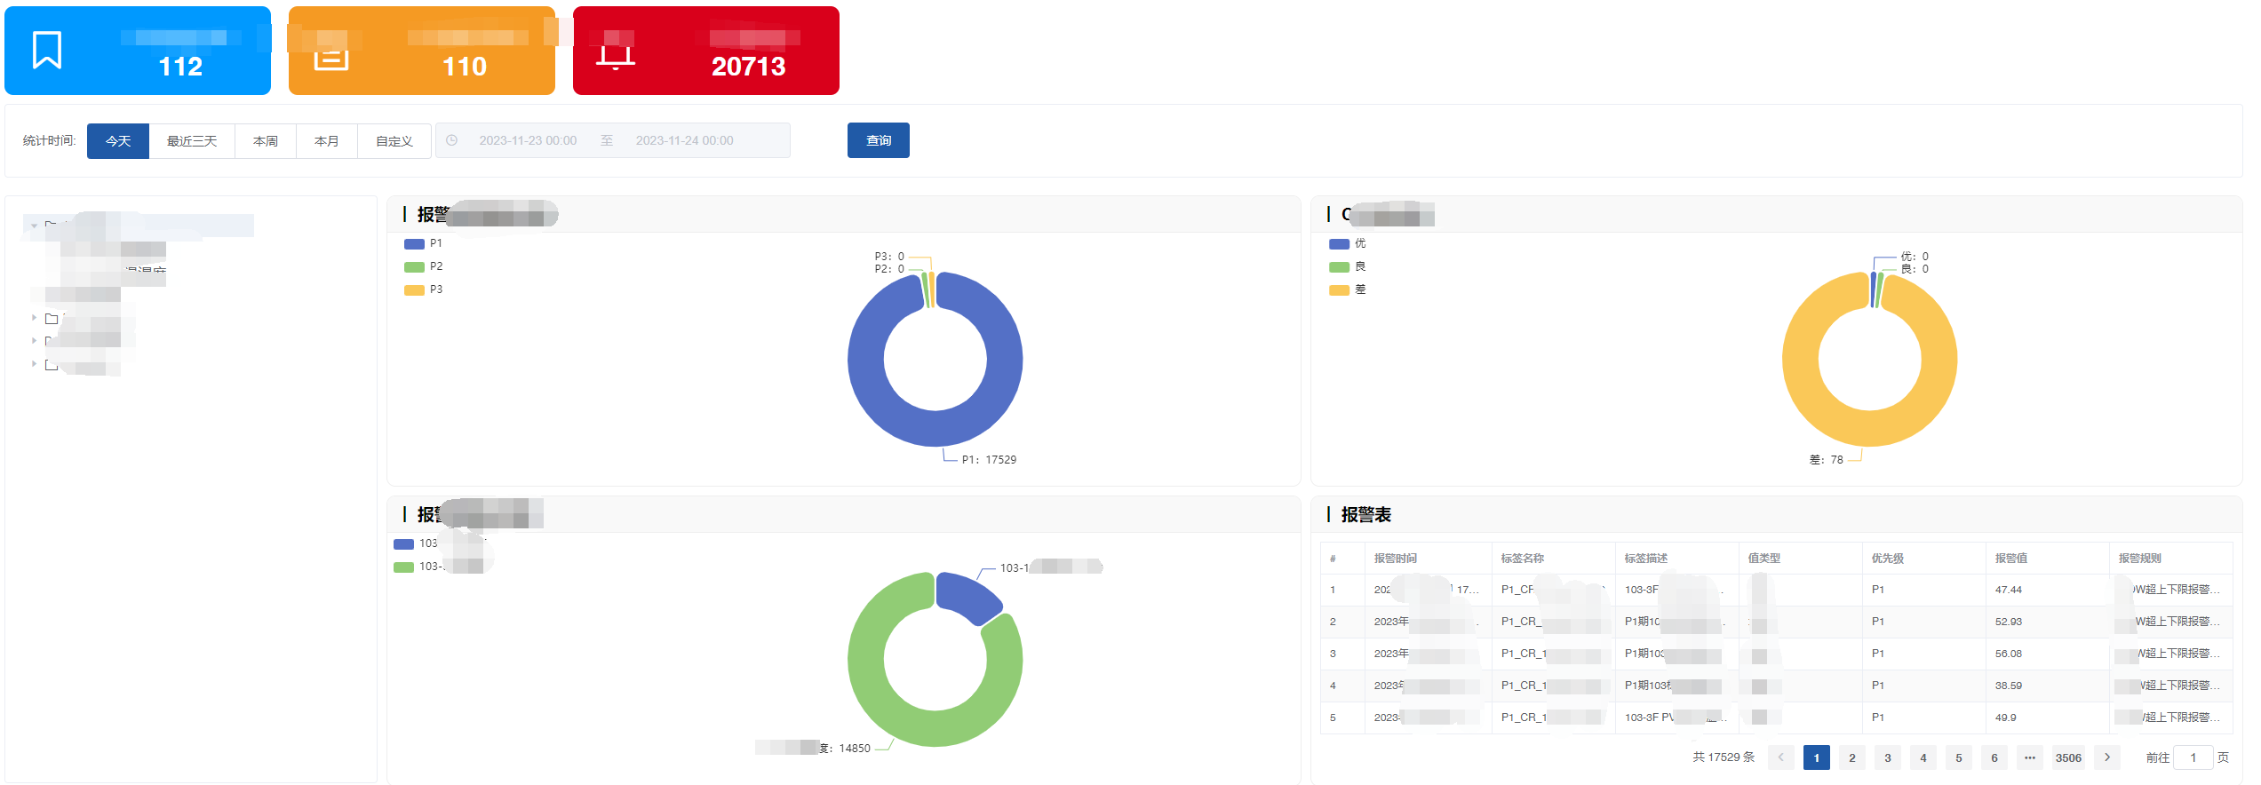
Task: Click the 报警值 column header
Action: (x=2010, y=559)
